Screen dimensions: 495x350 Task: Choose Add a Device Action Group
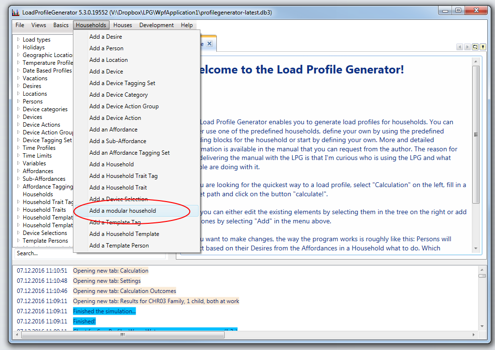(x=137, y=106)
